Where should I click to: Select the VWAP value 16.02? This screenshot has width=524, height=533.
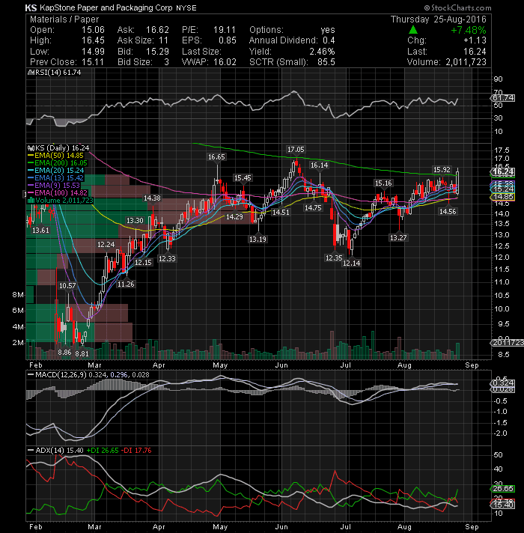point(225,62)
